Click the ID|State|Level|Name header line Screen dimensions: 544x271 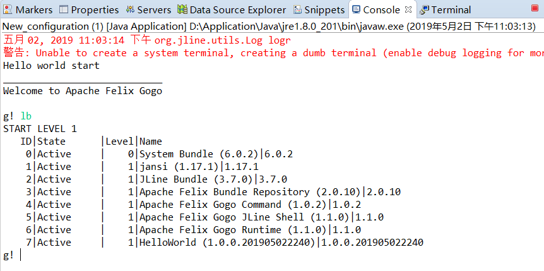(92, 142)
